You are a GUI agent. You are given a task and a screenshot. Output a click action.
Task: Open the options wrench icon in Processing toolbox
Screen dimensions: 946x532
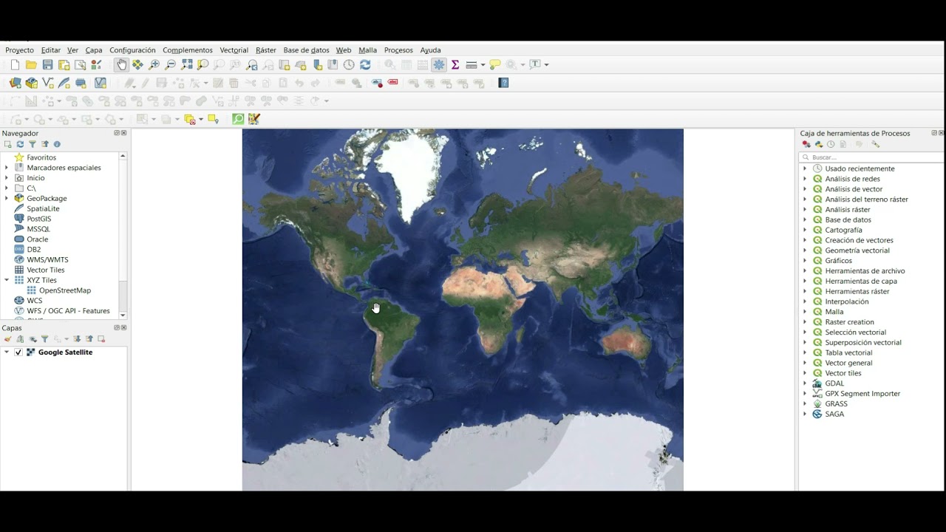click(x=876, y=144)
